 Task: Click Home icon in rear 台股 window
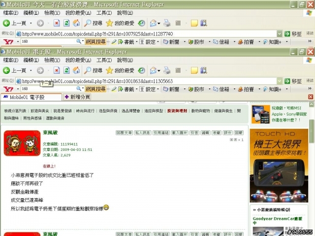point(76,23)
